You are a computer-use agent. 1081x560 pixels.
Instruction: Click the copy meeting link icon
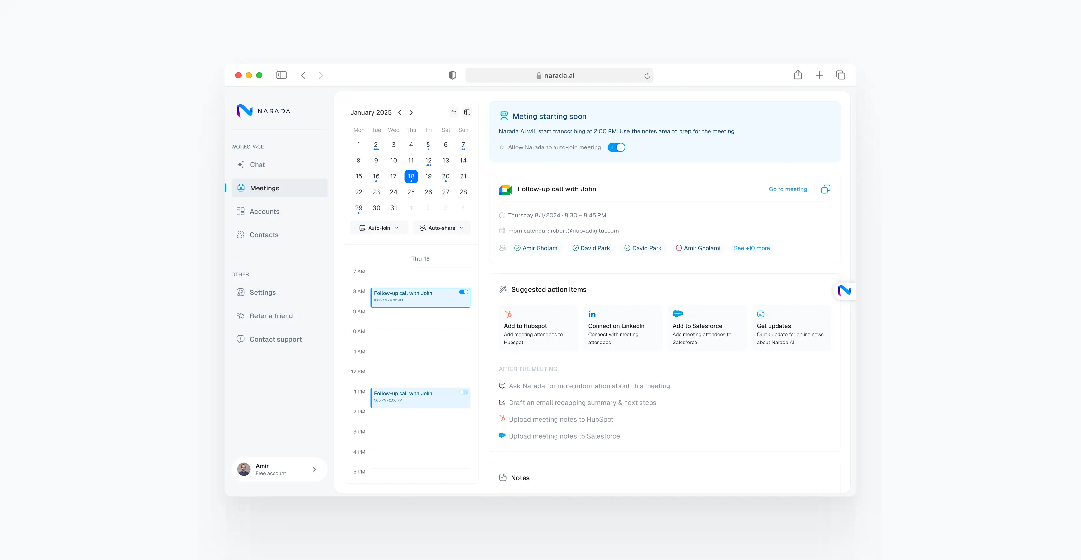825,189
